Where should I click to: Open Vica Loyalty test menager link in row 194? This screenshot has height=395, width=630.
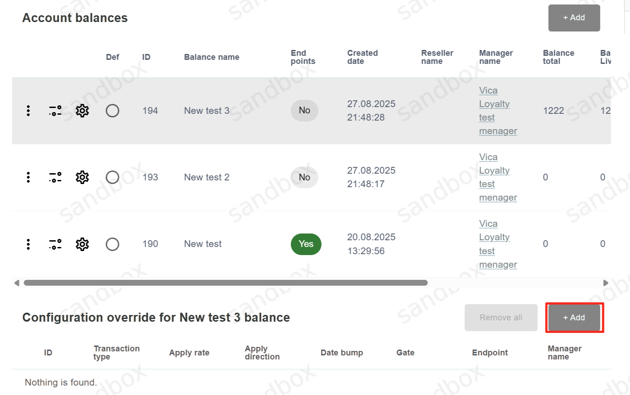[494, 111]
